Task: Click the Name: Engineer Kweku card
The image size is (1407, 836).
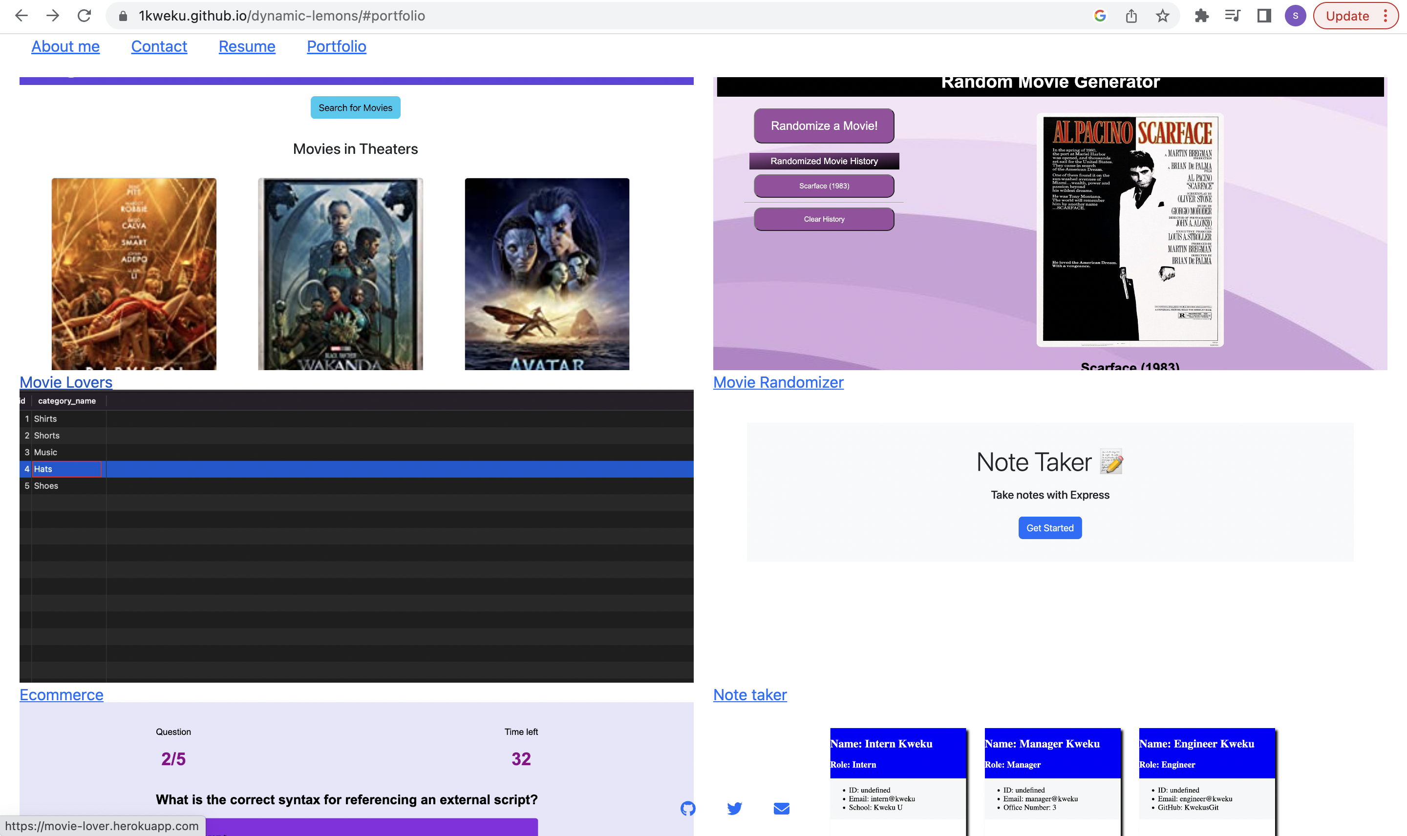Action: [1206, 782]
